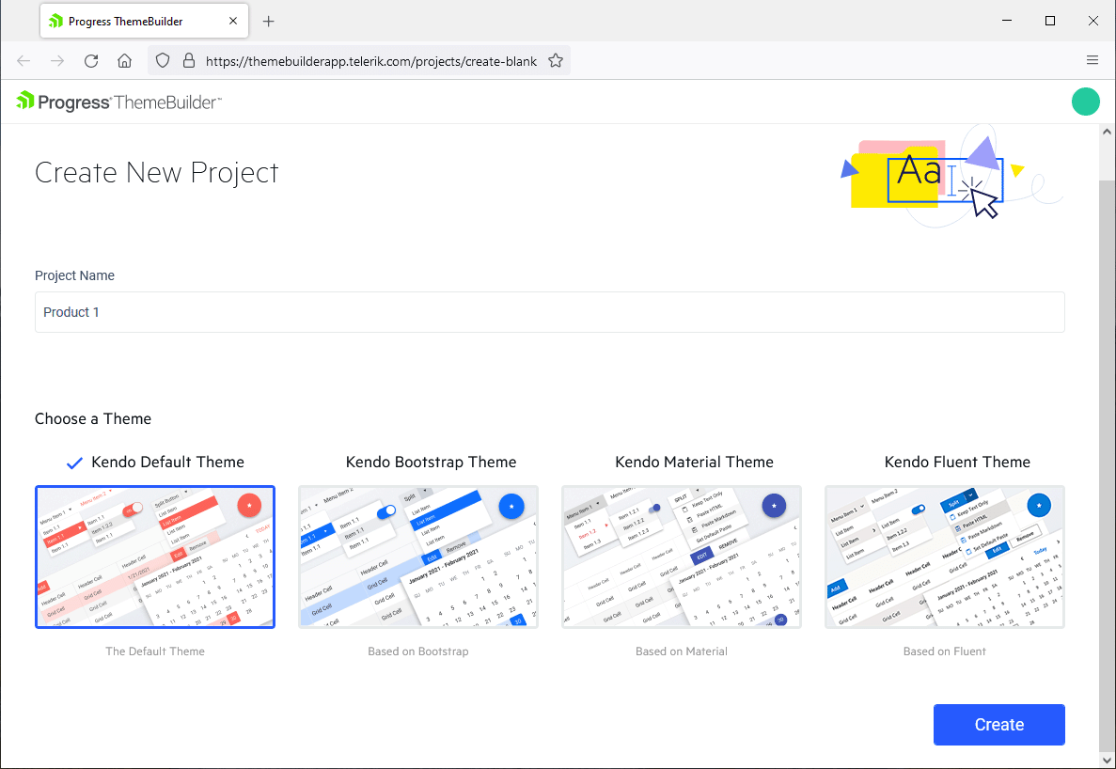Click inside the Project Name field
This screenshot has height=769, width=1116.
click(550, 311)
